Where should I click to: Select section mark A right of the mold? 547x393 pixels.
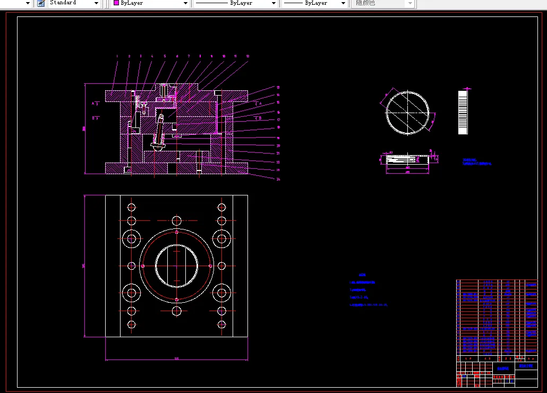258,104
